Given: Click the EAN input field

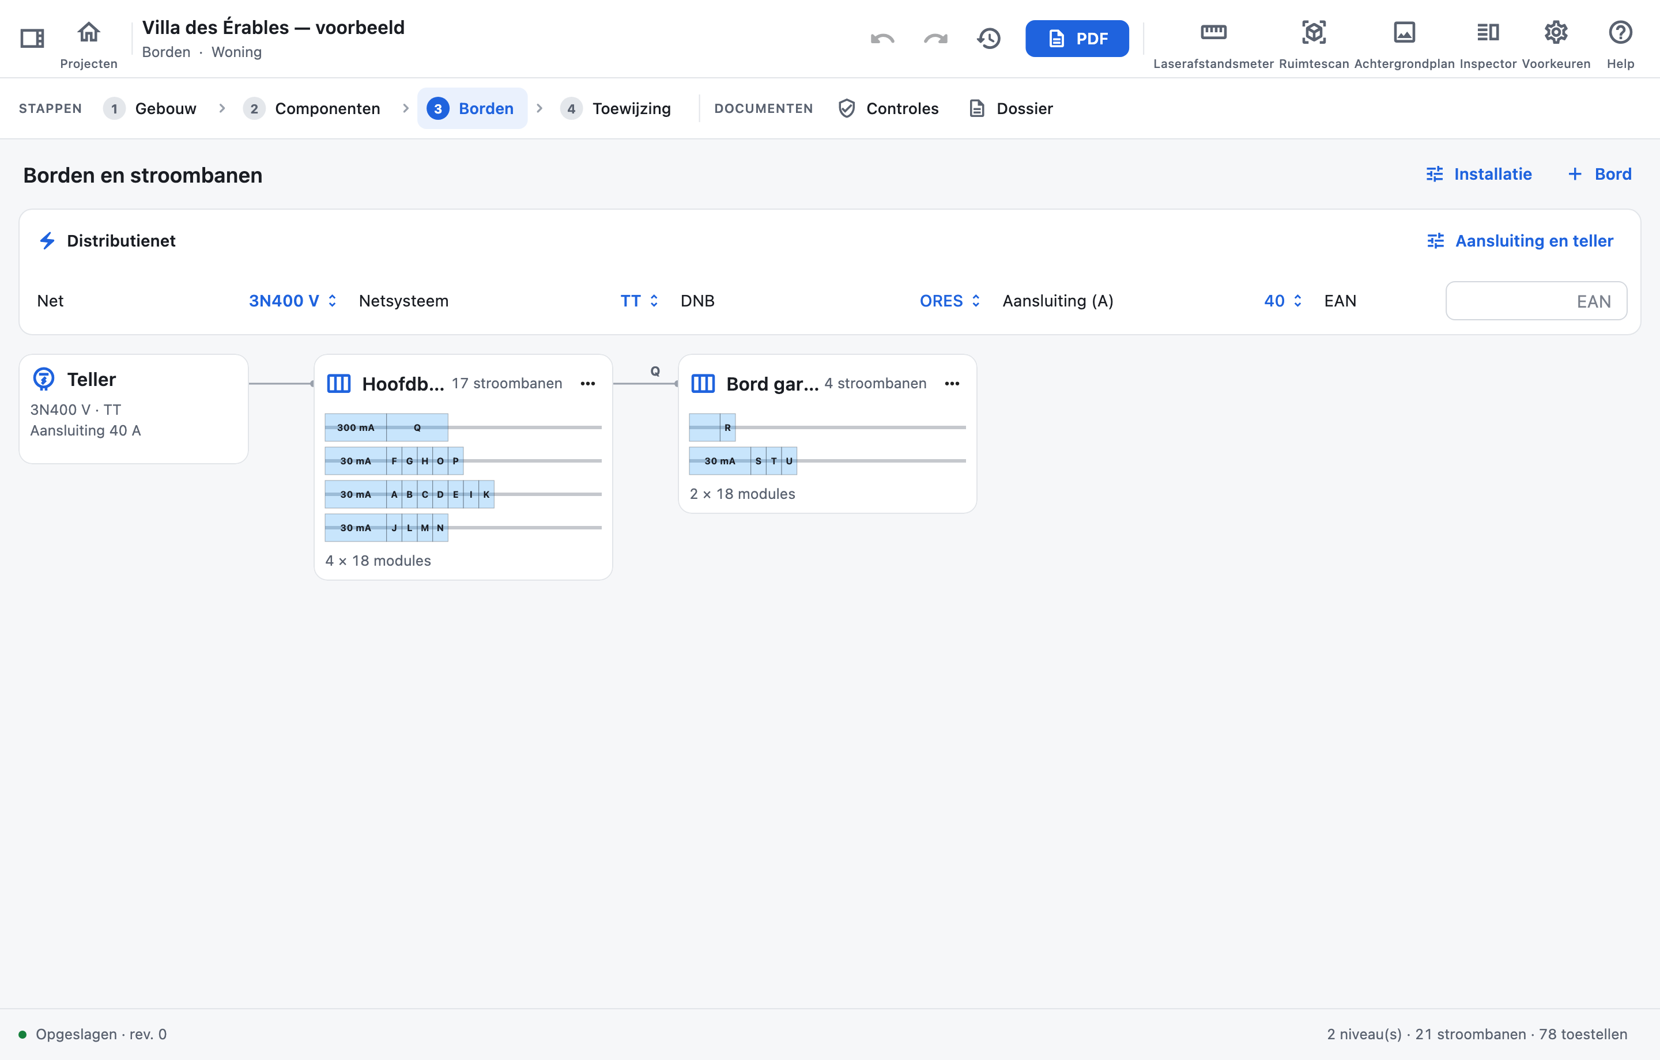Looking at the screenshot, I should coord(1536,301).
